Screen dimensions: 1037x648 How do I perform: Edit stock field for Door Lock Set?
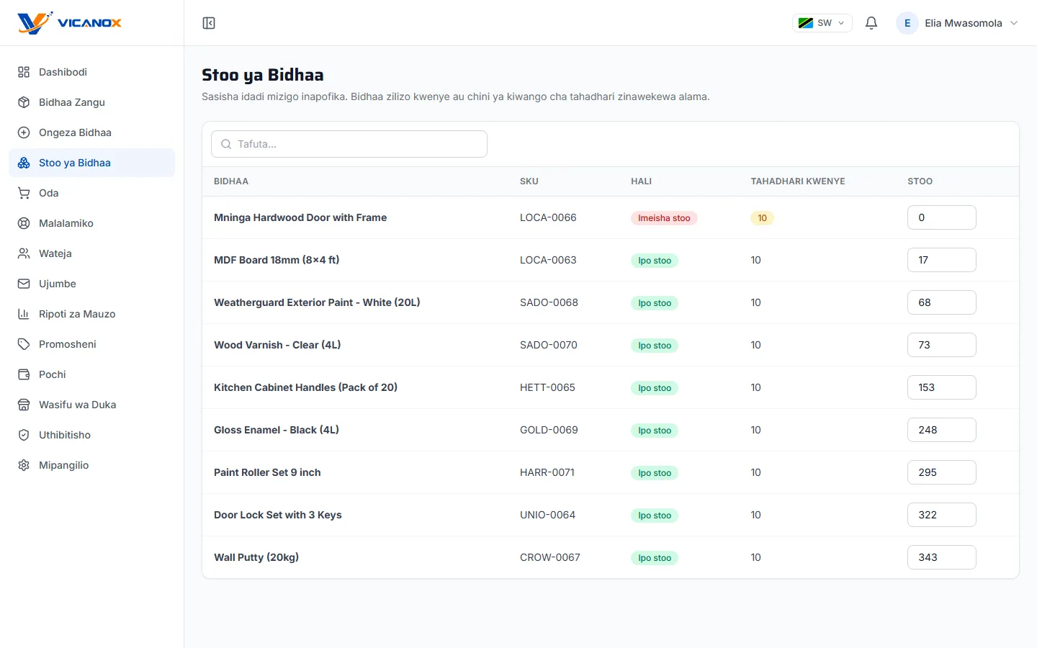[x=941, y=515]
